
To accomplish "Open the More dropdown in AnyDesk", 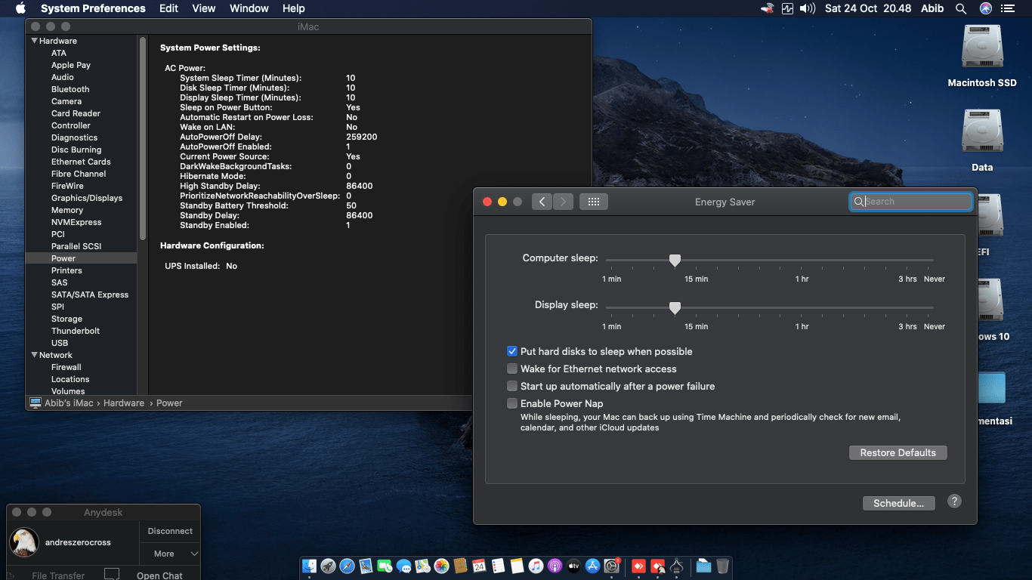I will pyautogui.click(x=169, y=554).
